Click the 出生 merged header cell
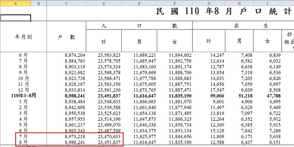 pyautogui.click(x=243, y=25)
